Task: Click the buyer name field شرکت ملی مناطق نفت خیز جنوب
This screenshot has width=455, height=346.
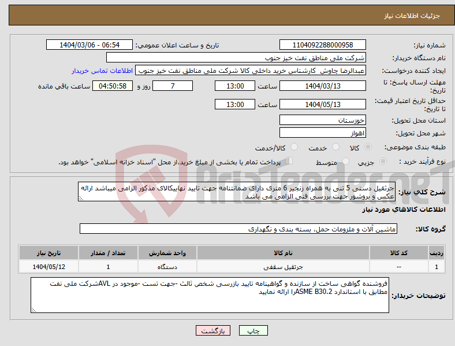Action: pos(236,57)
